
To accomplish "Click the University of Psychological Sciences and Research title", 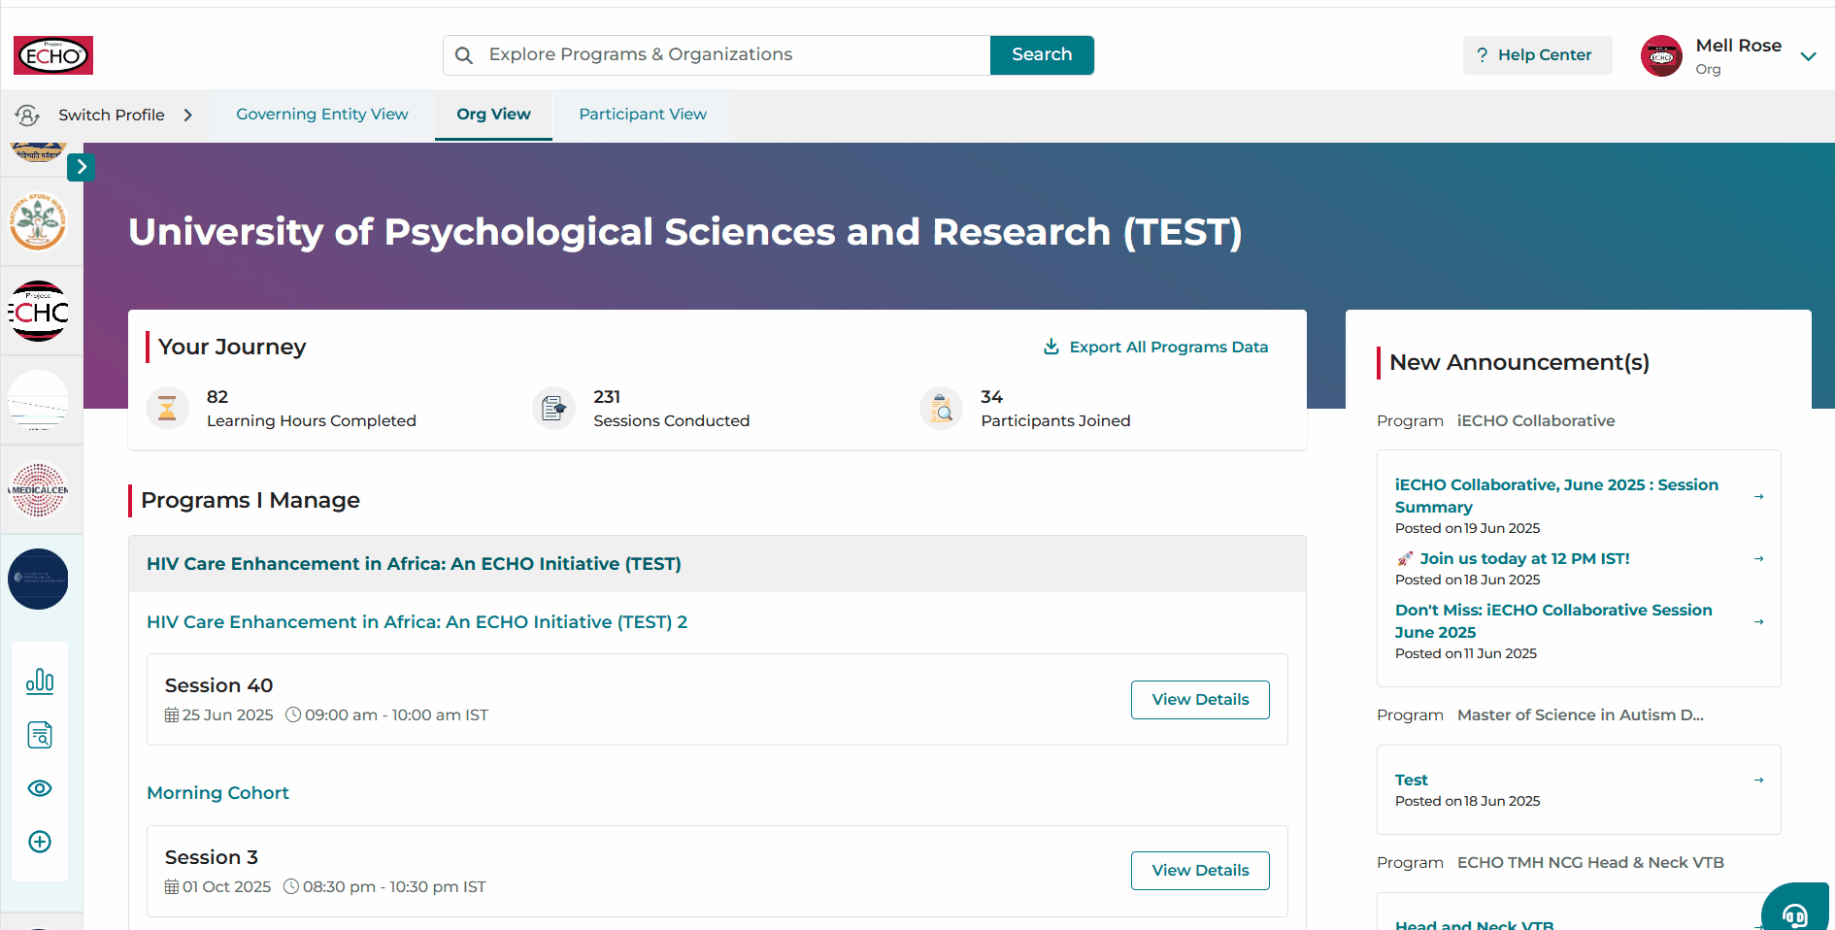I will tap(685, 232).
